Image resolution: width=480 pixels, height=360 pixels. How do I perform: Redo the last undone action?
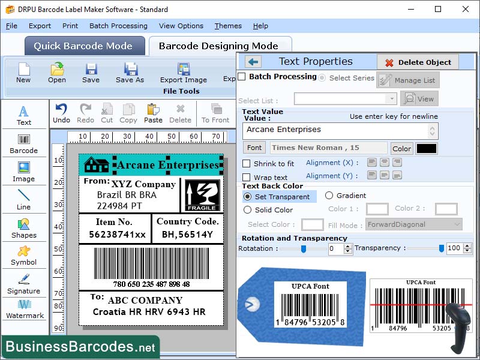pyautogui.click(x=85, y=113)
